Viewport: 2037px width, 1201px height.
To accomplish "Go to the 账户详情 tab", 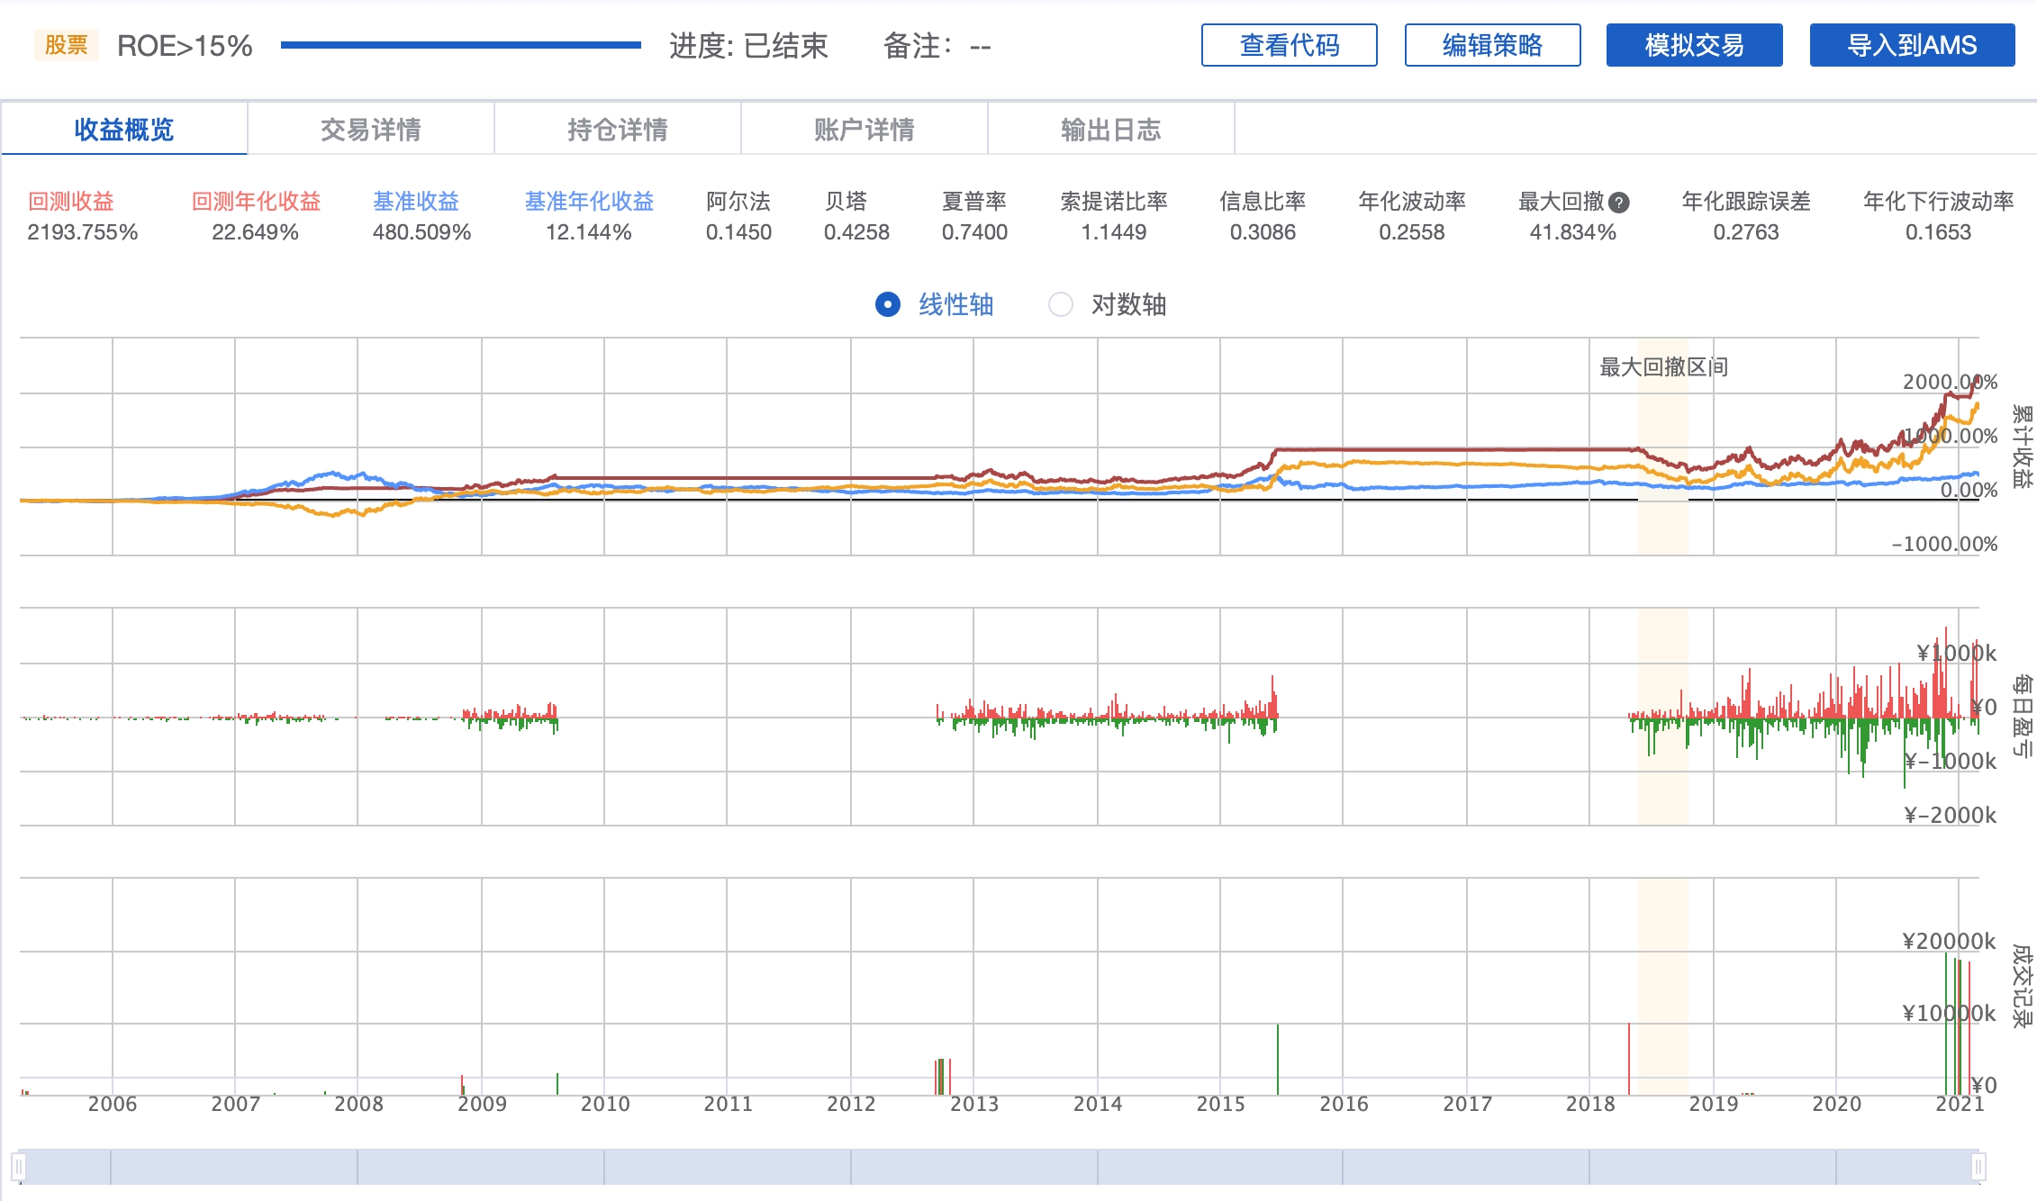I will 864,130.
